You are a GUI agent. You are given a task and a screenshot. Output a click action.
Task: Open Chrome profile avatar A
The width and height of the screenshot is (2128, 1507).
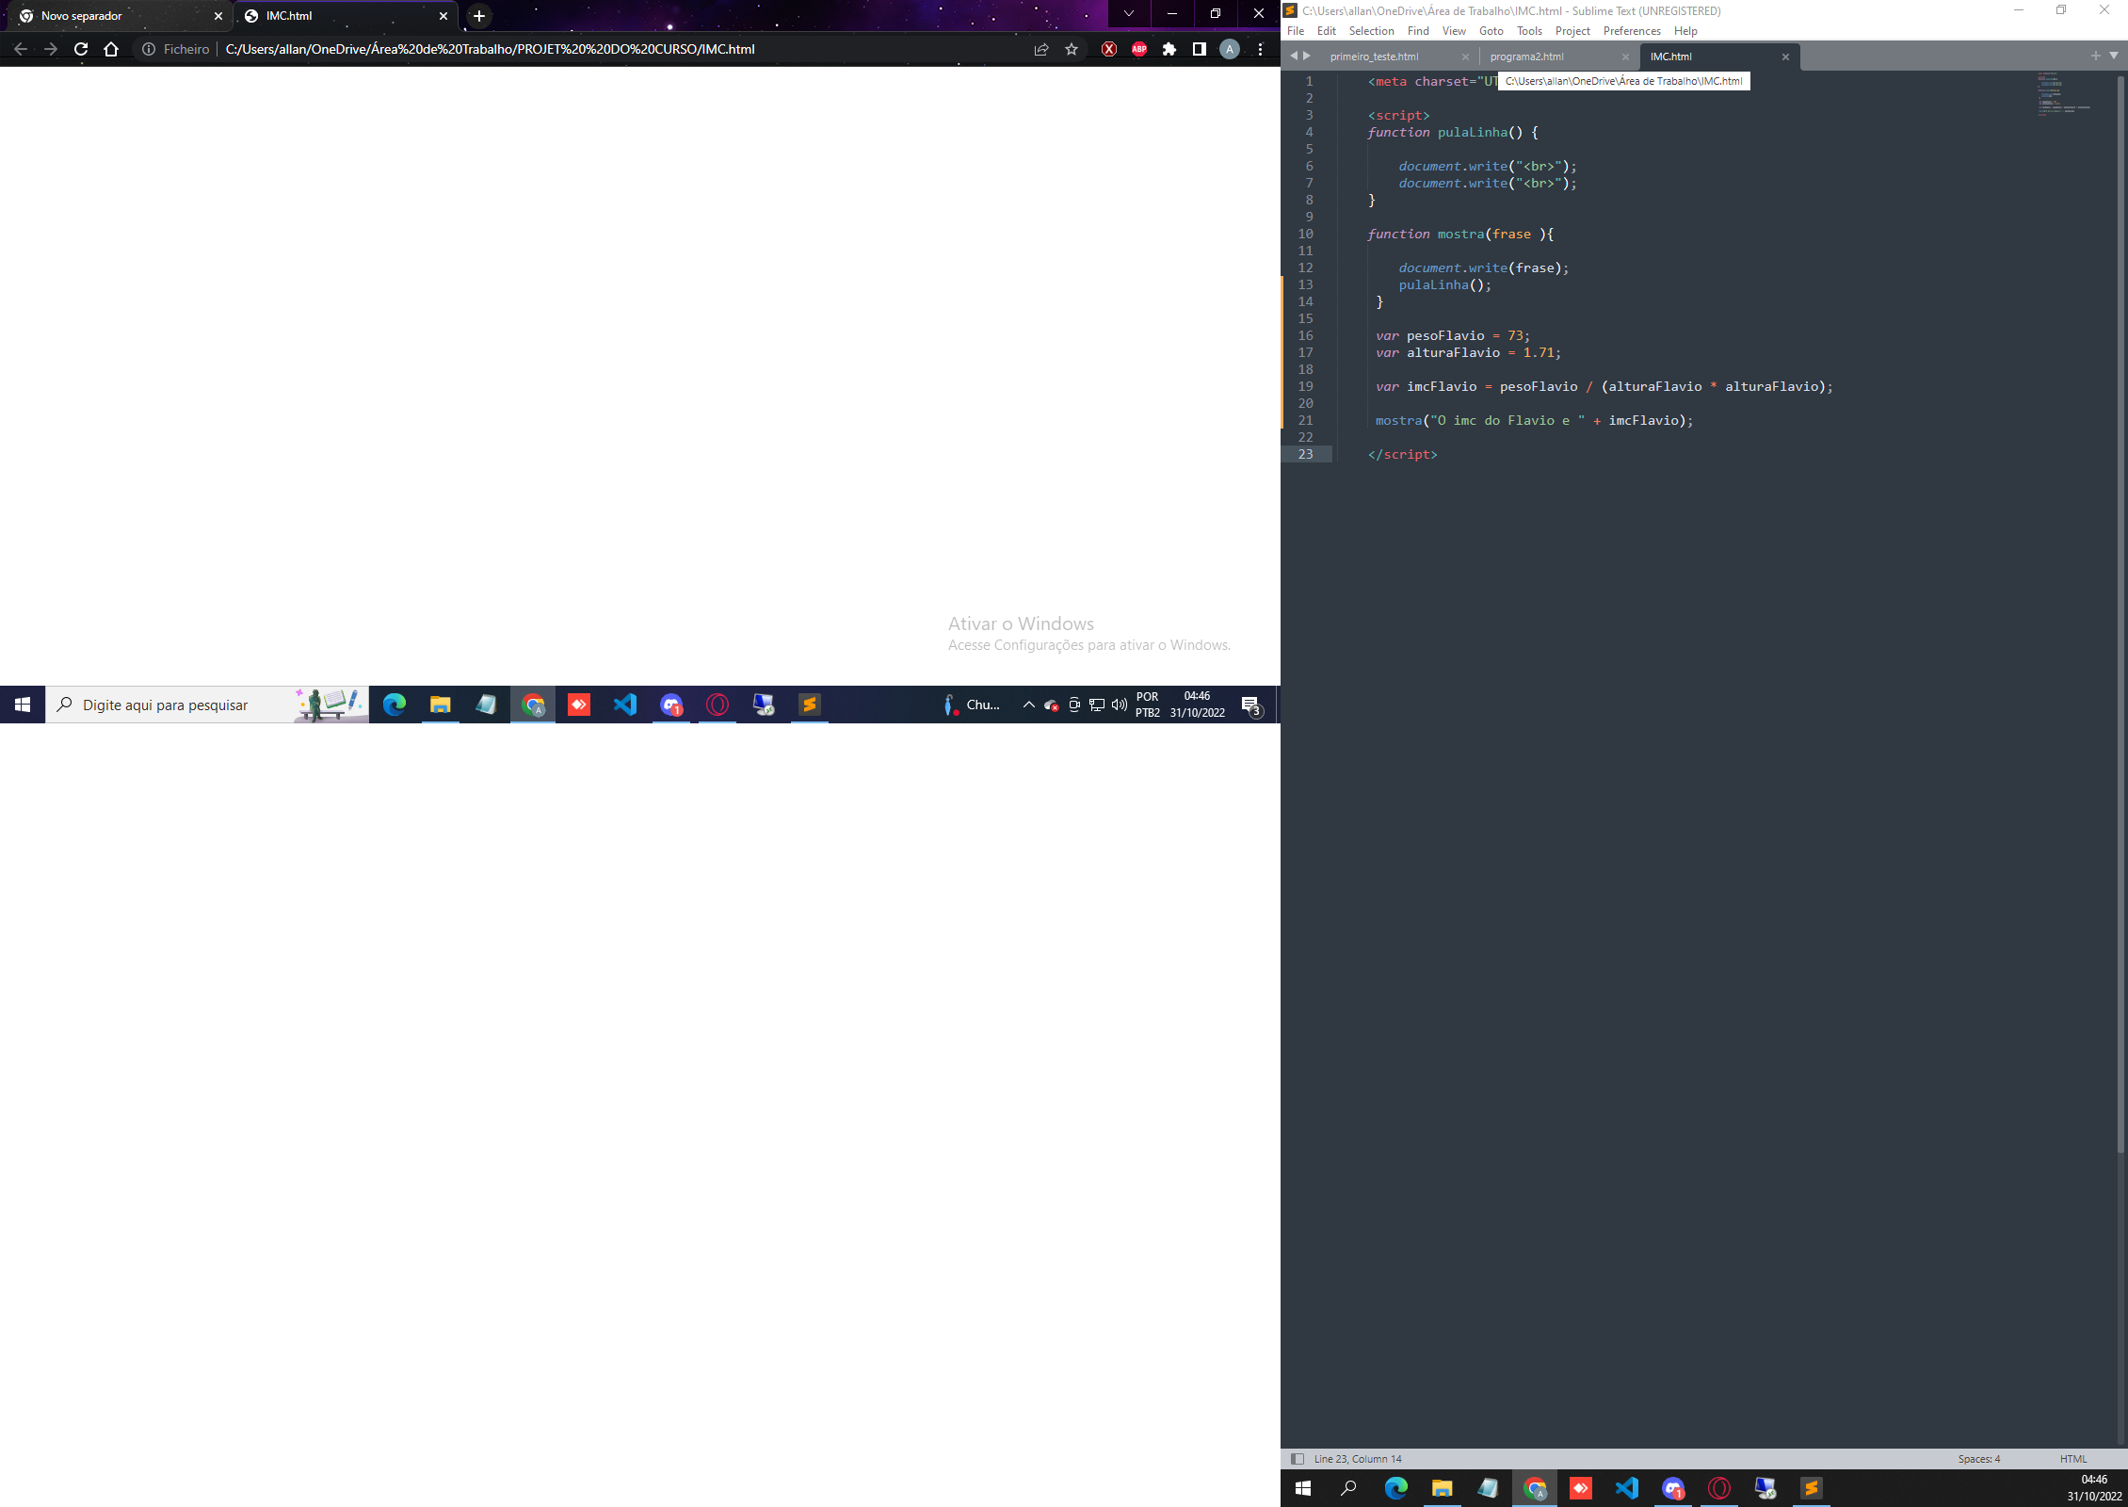coord(1230,49)
